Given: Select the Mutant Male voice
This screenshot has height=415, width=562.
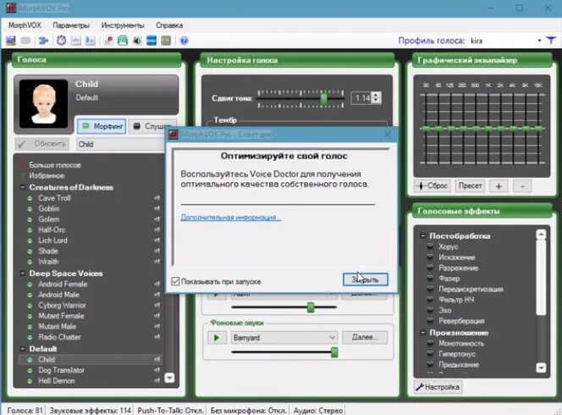Looking at the screenshot, I should coord(58,326).
